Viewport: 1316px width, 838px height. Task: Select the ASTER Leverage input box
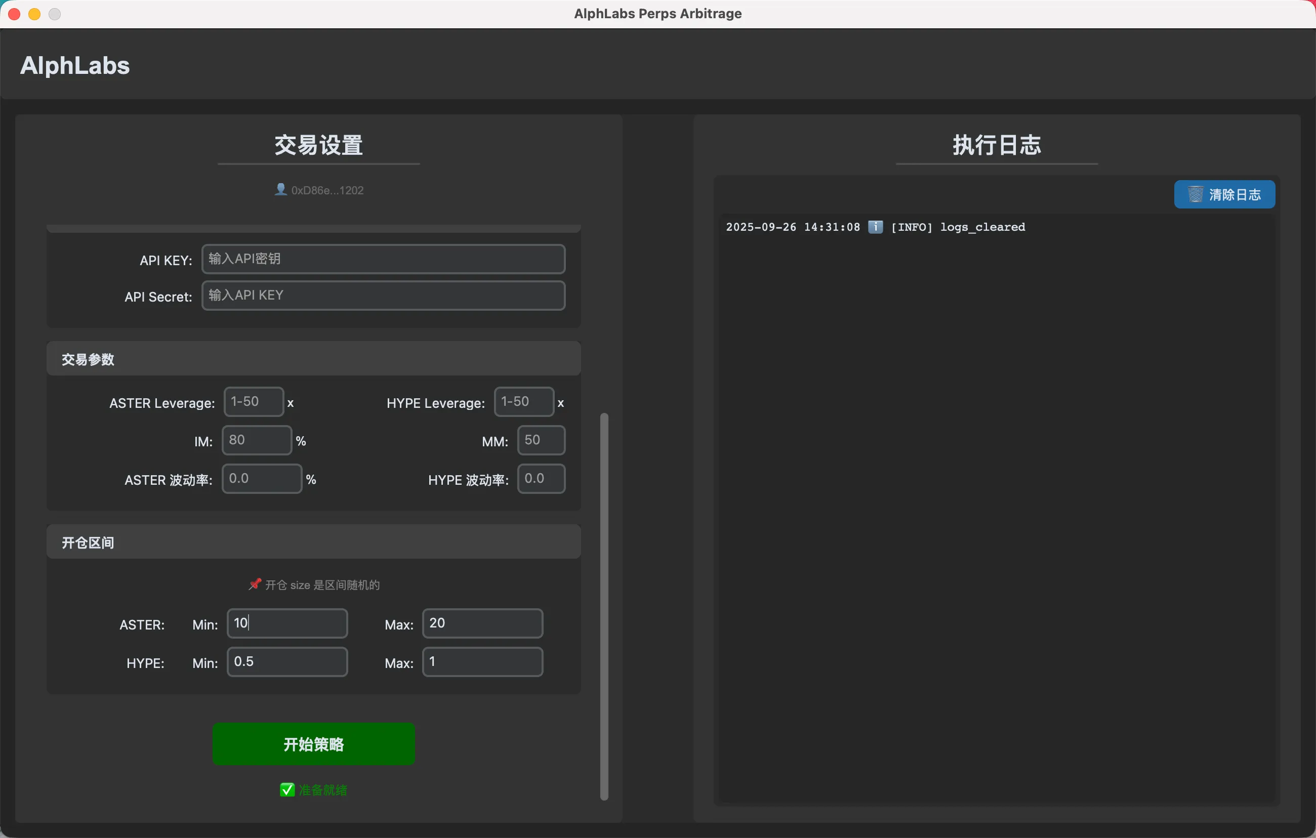coord(254,402)
